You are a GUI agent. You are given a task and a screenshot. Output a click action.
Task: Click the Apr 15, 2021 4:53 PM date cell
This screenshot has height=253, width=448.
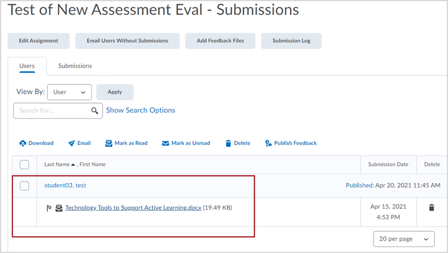coord(388,212)
